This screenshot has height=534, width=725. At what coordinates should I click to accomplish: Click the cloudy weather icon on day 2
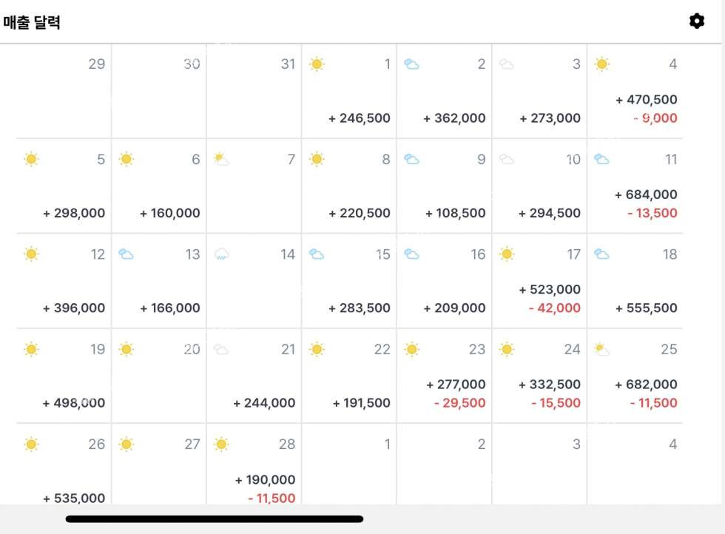coord(411,64)
